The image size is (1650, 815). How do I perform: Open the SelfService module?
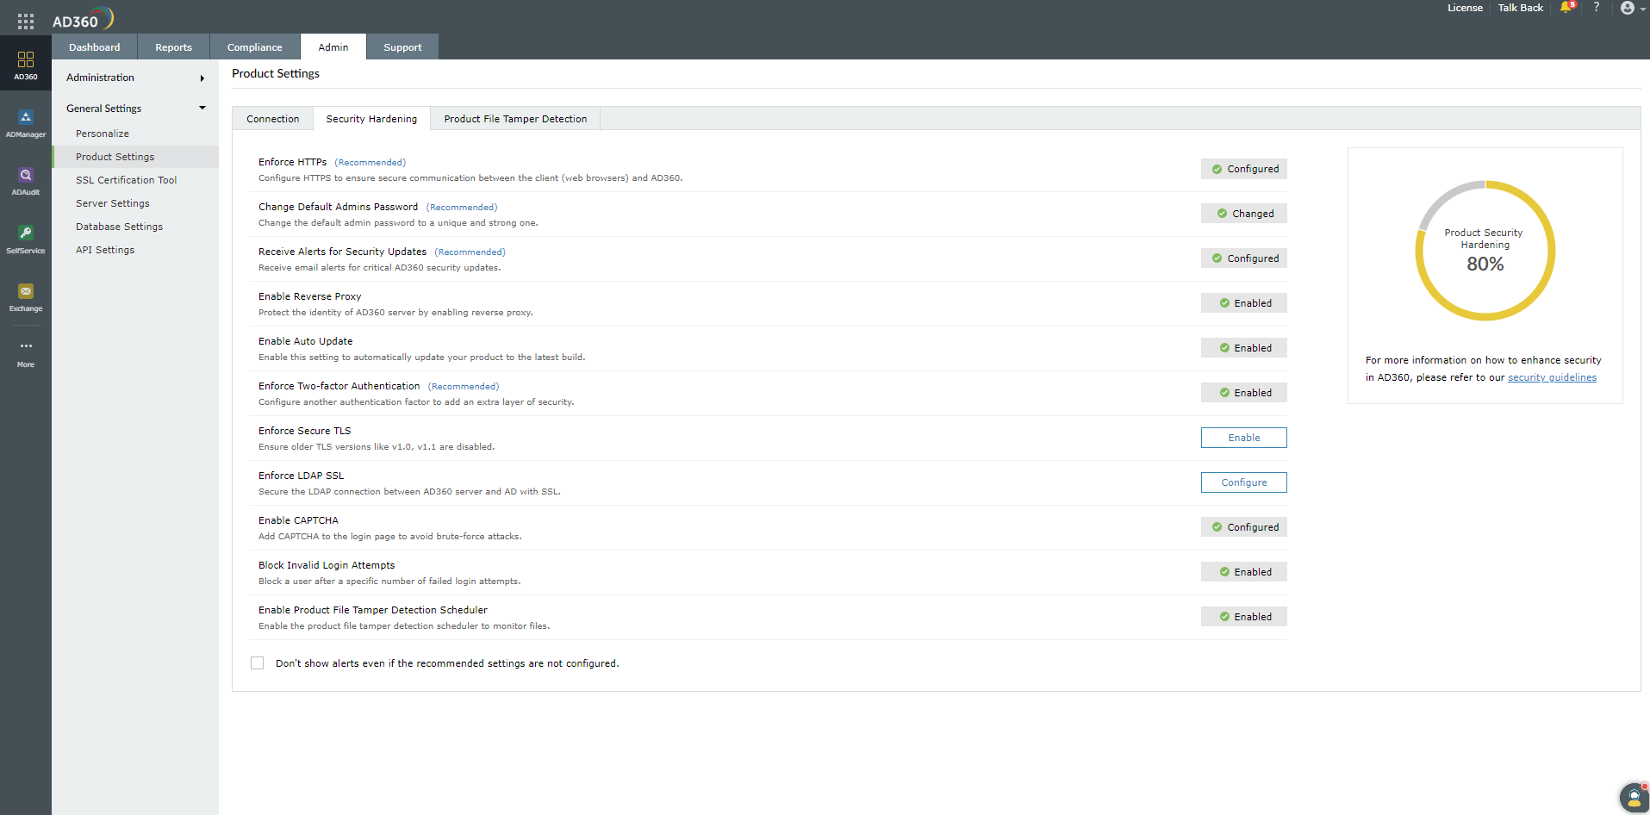(26, 237)
